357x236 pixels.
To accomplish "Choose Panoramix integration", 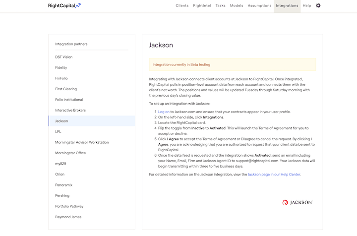I will pos(92,185).
